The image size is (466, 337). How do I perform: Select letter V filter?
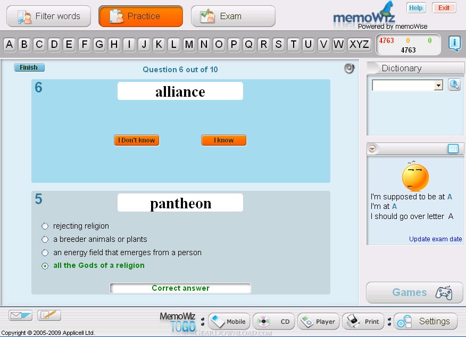point(323,44)
